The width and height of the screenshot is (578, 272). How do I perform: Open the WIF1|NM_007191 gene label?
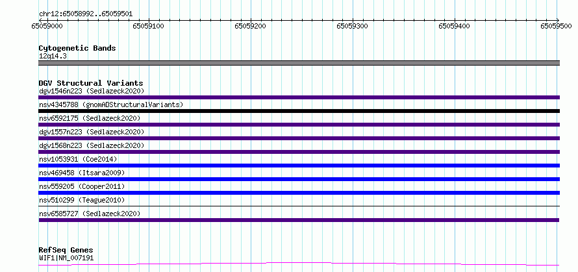point(66,258)
